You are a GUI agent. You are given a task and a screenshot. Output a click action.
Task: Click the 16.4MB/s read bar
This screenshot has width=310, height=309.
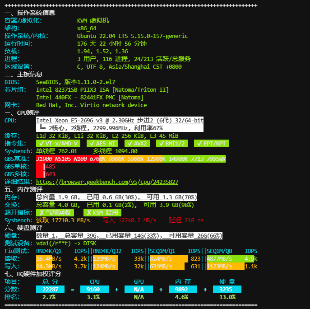tap(44, 259)
